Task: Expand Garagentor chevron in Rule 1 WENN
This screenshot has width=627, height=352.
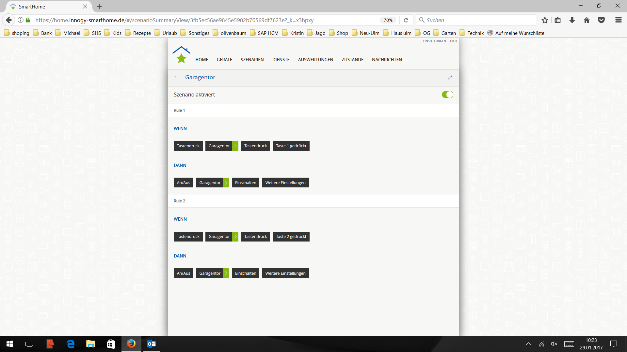Action: tap(235, 146)
